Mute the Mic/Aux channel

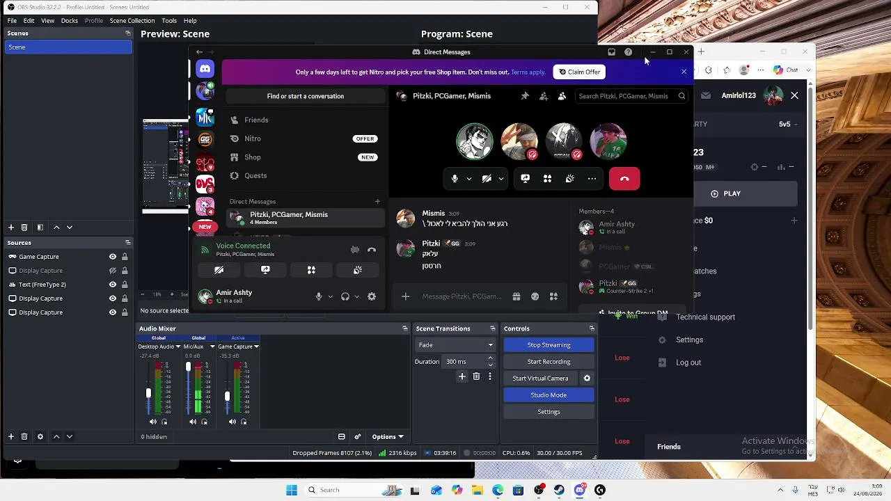193,422
